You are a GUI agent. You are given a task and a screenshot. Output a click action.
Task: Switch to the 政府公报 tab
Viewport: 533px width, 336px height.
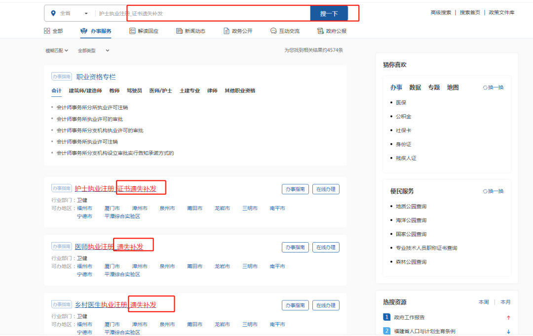click(332, 31)
